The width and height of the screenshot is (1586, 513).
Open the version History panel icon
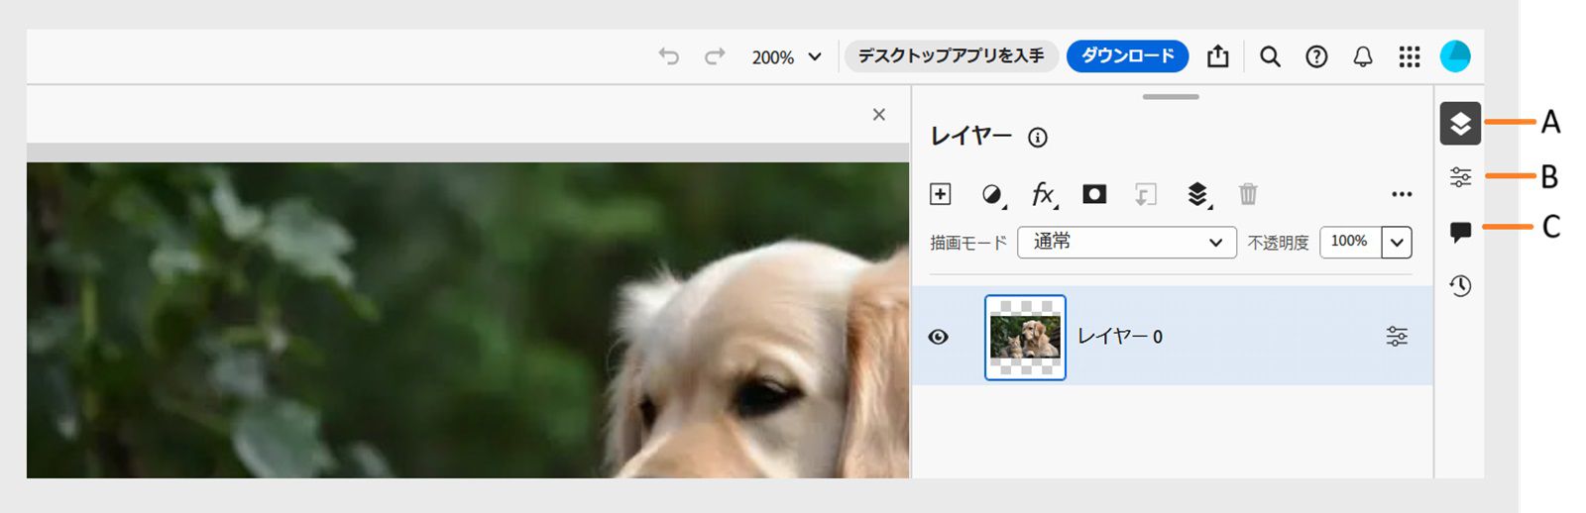pyautogui.click(x=1460, y=286)
